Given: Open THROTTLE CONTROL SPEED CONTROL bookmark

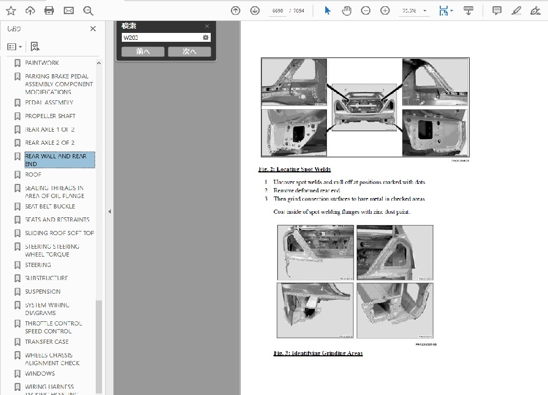Looking at the screenshot, I should pos(53,327).
